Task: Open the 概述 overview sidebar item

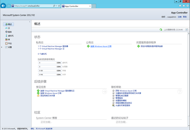Action: click(9, 24)
